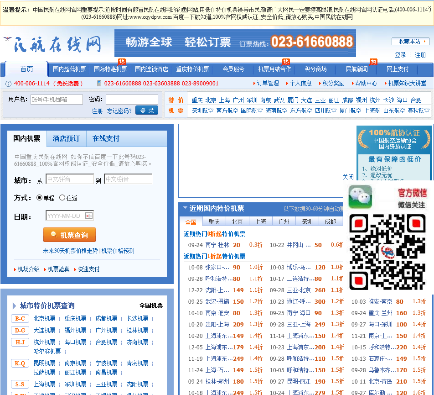Click 机票知识大讲堂 link

pos(407,83)
